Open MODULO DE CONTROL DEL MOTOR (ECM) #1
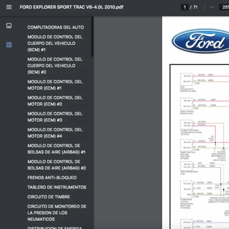This screenshot has height=229, width=229. point(55,85)
